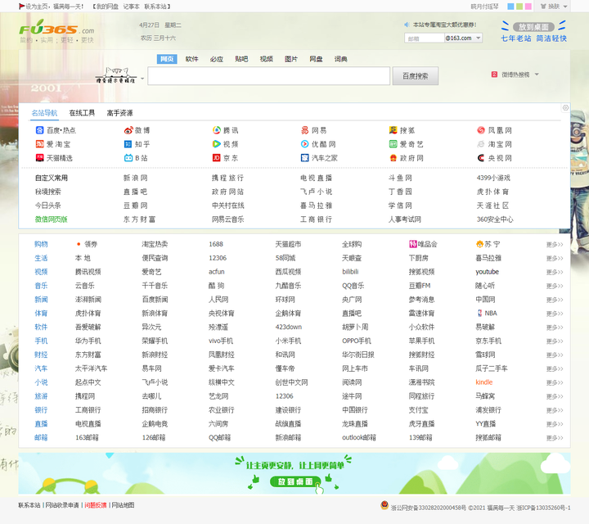Viewport: 589px width, 524px height.
Task: Click the Bilibili TV icon beside B站
Action: [128, 158]
